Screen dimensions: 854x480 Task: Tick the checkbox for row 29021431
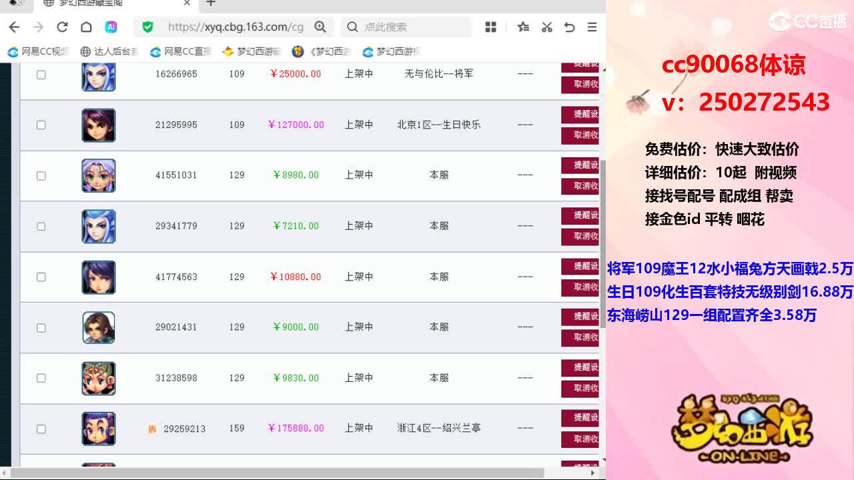(x=41, y=327)
